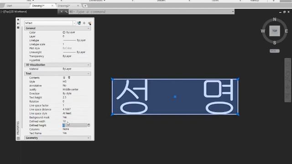This screenshot has width=292, height=164.
Task: Click the Justify Middle center value
Action: tap(70, 89)
